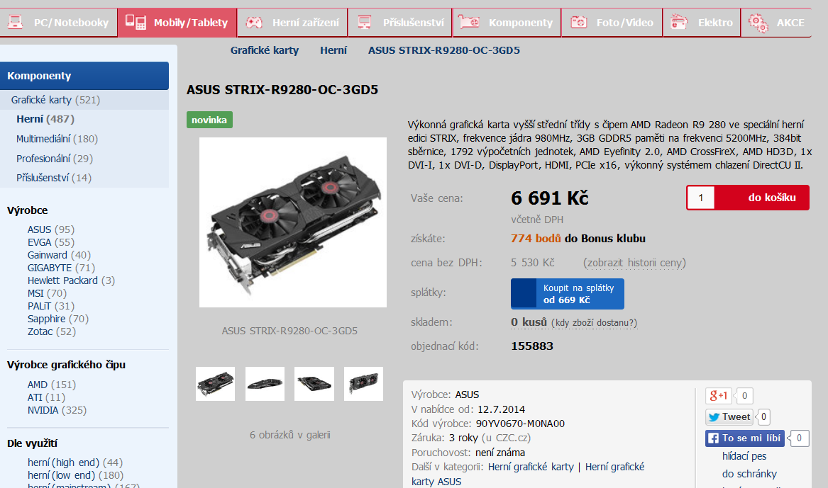Click Facebook To se mi líbí button
Viewport: 828px width, 488px height.
(x=744, y=438)
